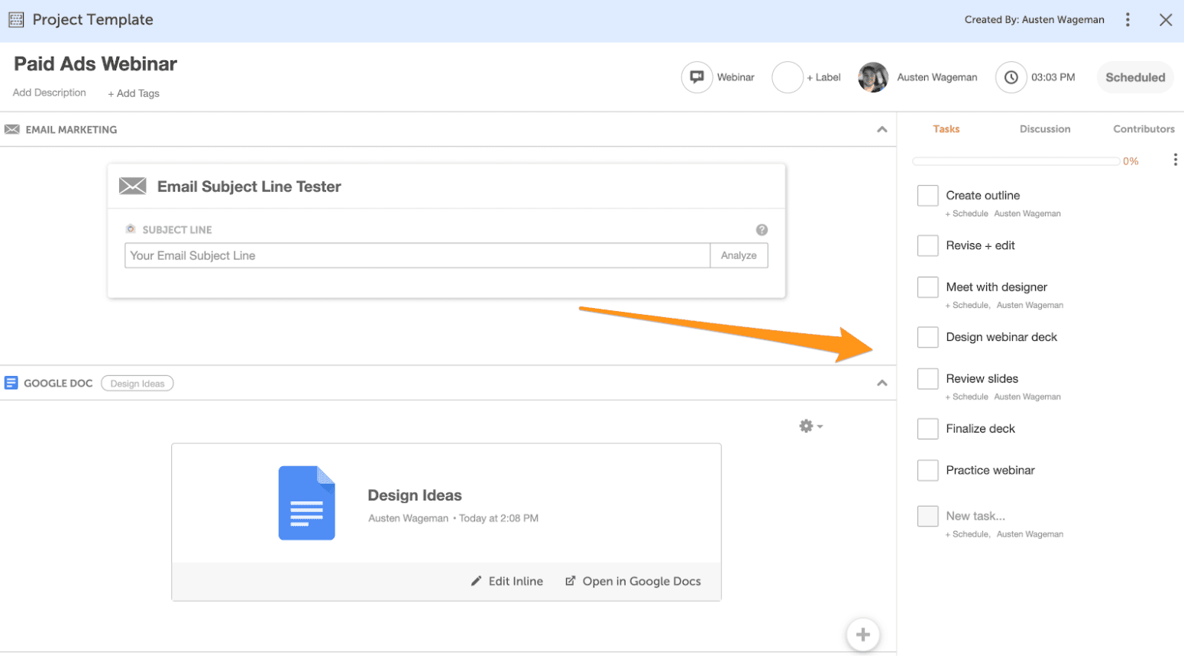Click the Edit Inline text
This screenshot has width=1184, height=671.
click(x=516, y=581)
